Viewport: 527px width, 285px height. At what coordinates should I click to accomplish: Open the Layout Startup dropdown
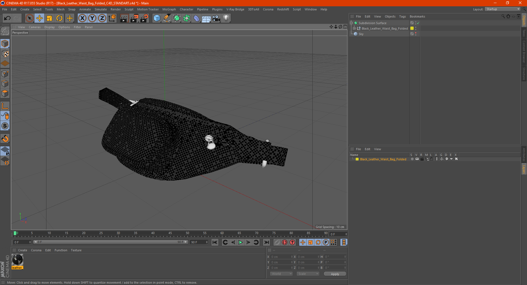pos(503,9)
